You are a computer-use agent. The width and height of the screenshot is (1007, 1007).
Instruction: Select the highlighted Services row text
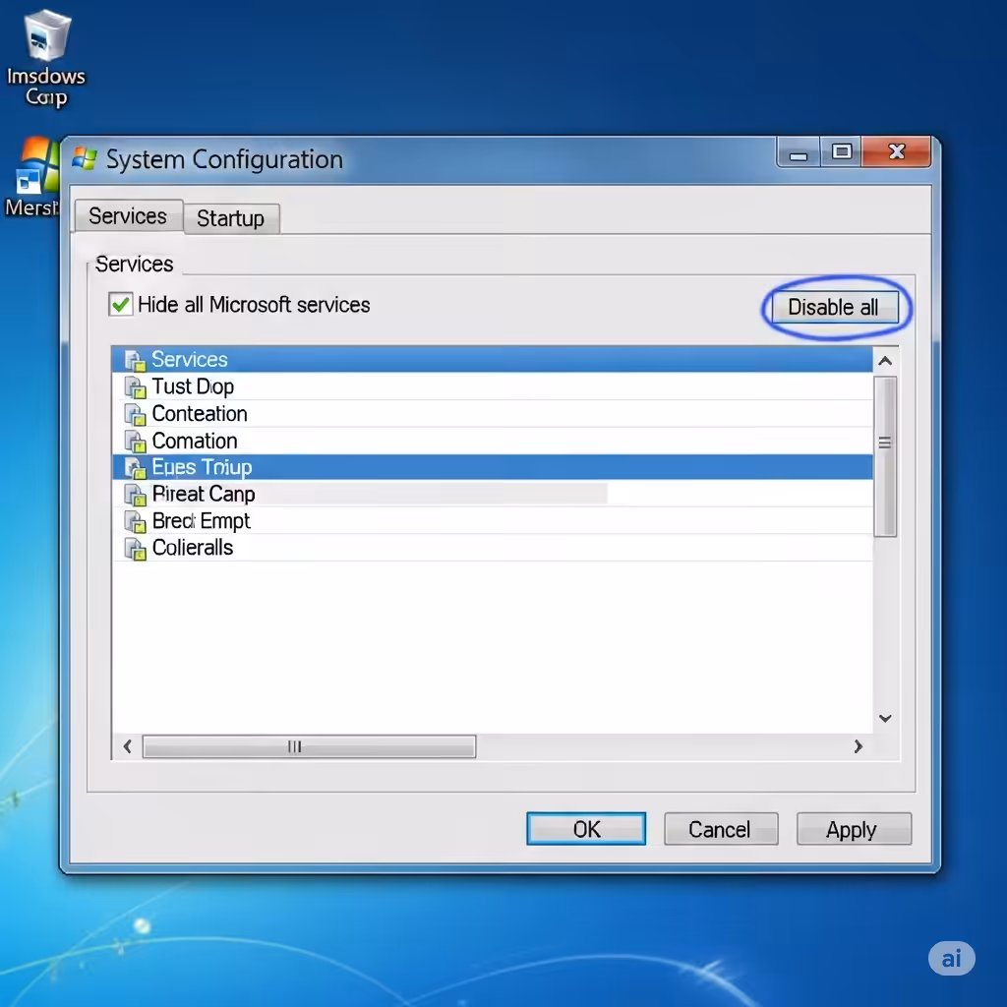(190, 360)
